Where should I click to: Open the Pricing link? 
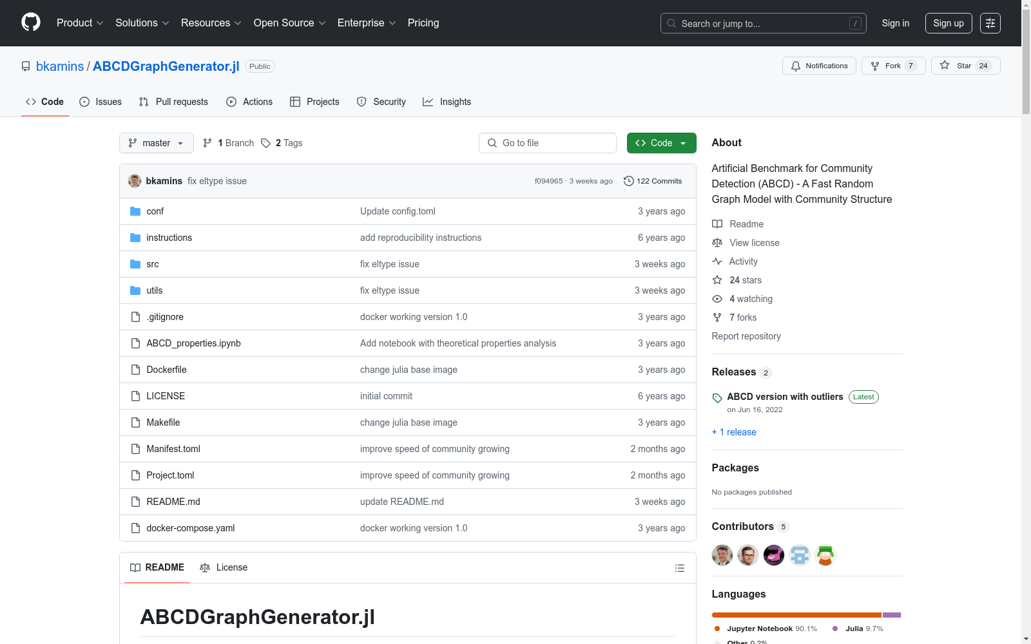click(x=423, y=23)
